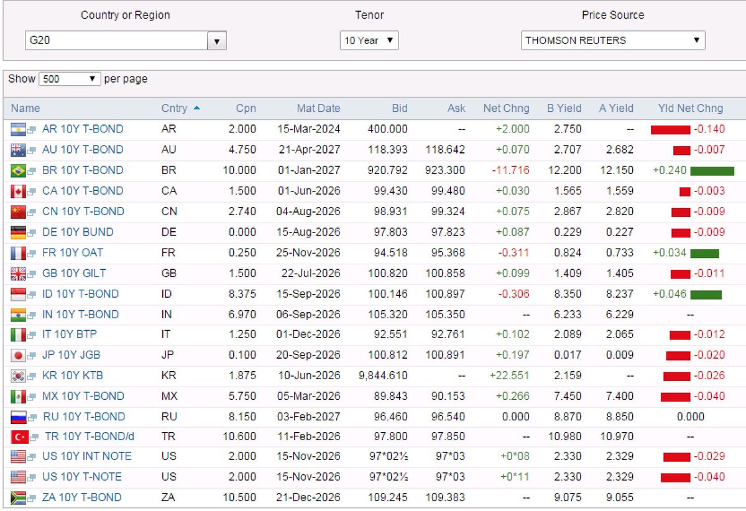Viewport: 746px width, 511px height.
Task: Sort by the Ask column header
Action: (456, 108)
